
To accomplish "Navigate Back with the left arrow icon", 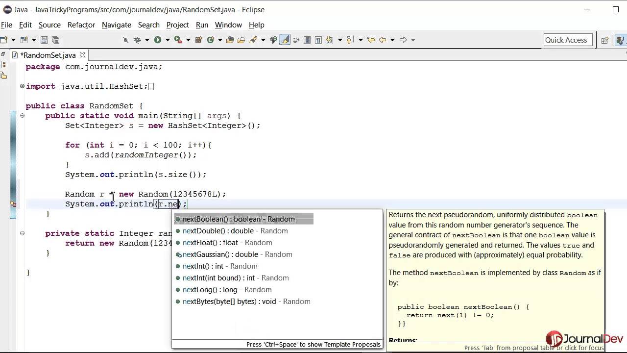I will coord(383,40).
